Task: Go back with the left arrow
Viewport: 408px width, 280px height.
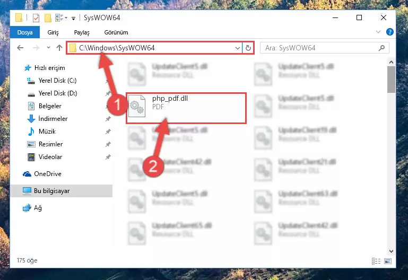Action: [20, 48]
